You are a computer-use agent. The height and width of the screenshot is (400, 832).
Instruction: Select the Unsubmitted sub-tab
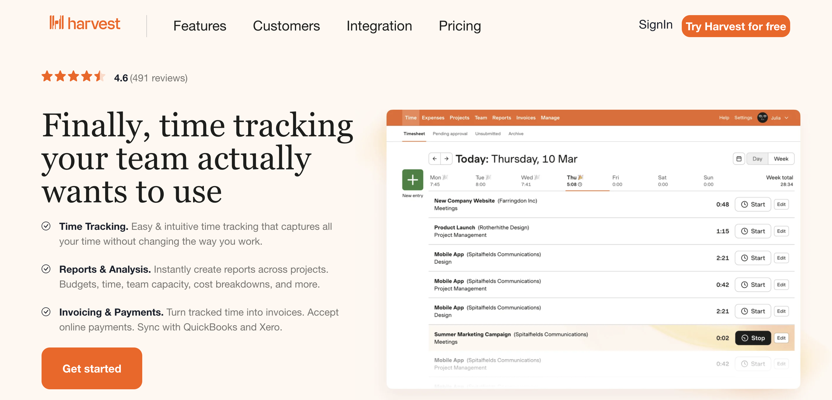488,134
